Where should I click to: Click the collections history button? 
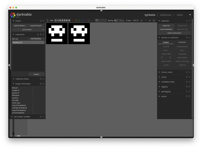click(x=36, y=74)
